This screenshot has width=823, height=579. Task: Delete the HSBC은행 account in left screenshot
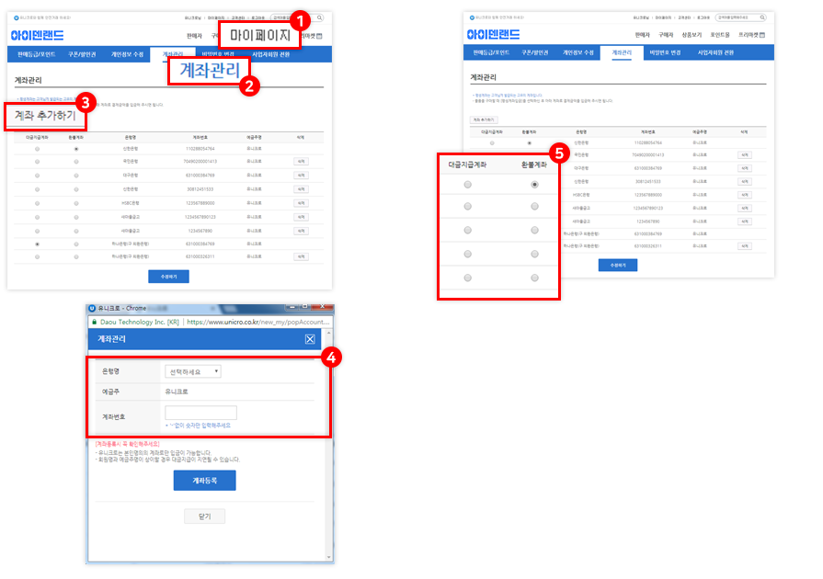click(302, 203)
